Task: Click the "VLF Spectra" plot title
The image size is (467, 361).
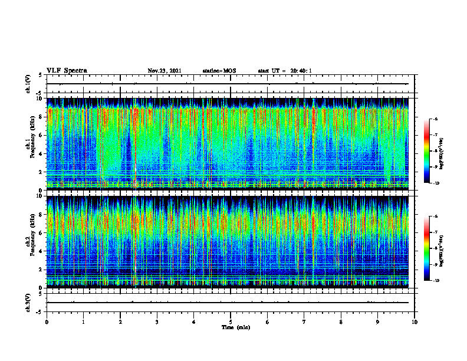Action: coord(67,71)
